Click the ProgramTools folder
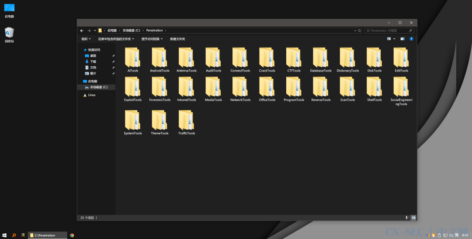This screenshot has height=239, width=472. coord(294,89)
